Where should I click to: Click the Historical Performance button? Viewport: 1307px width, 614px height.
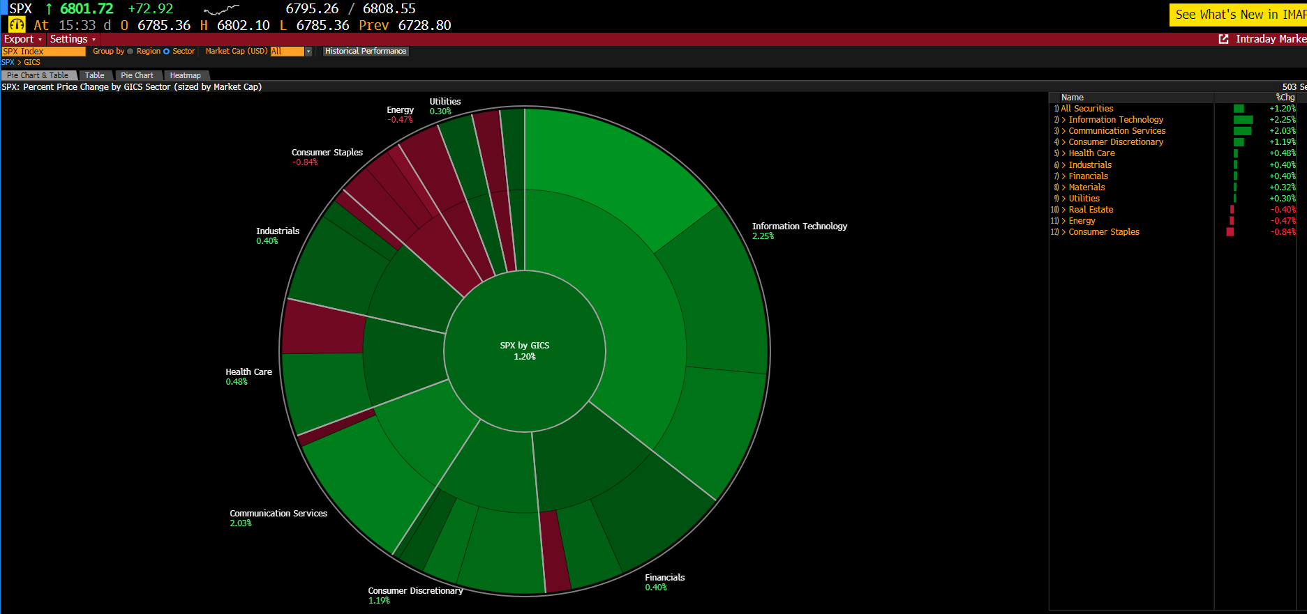tap(366, 52)
